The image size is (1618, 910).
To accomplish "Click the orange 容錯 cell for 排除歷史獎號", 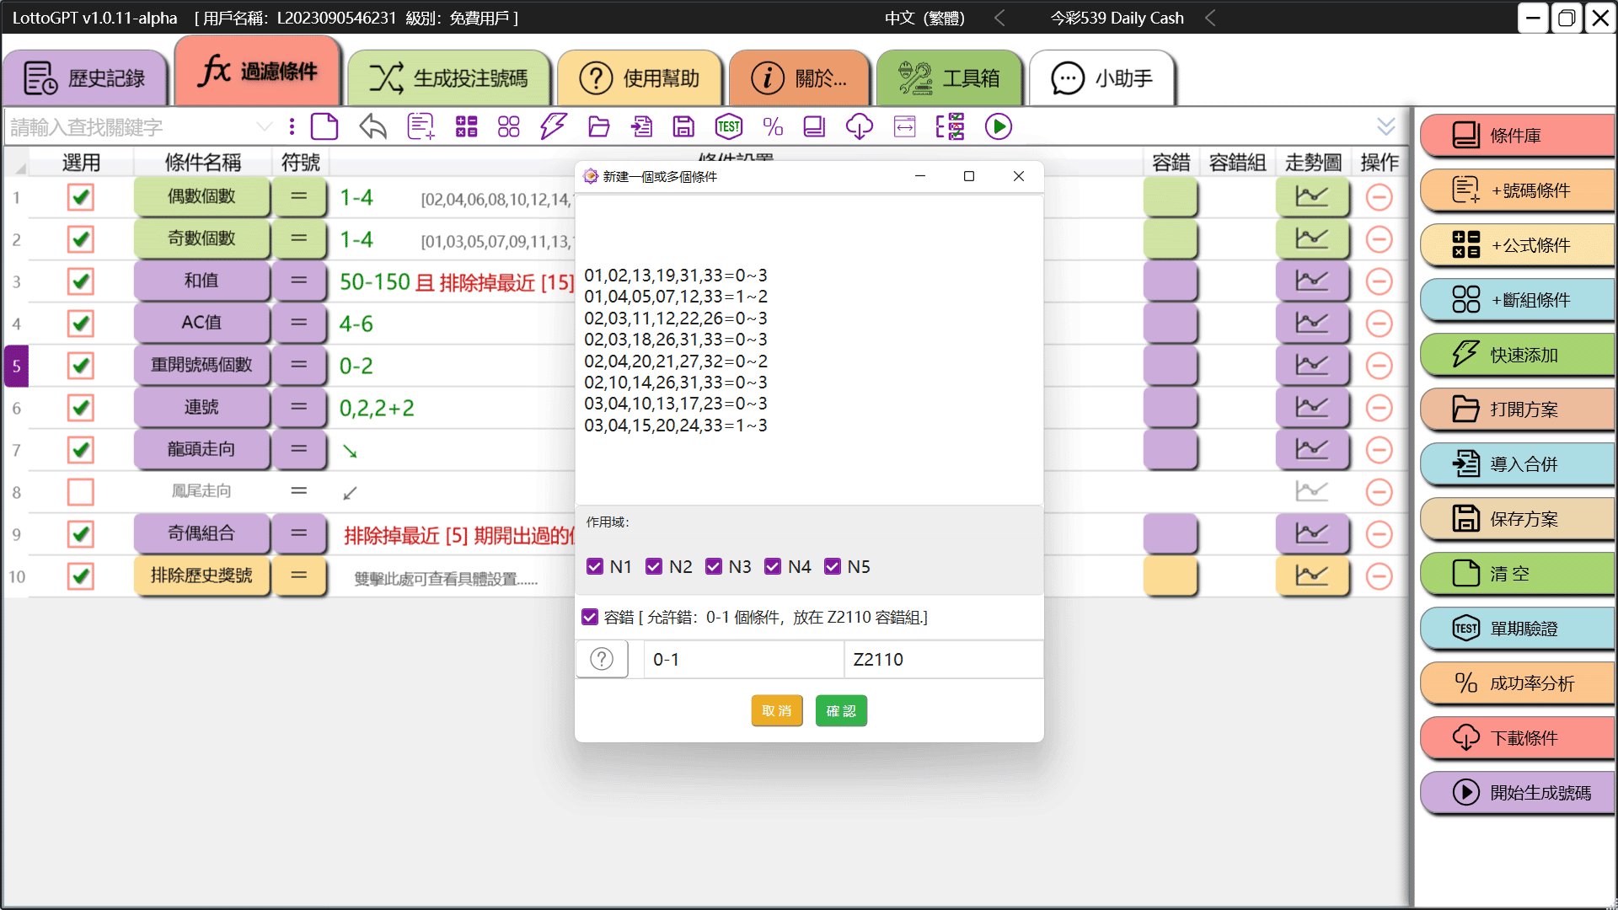I will coord(1171,575).
